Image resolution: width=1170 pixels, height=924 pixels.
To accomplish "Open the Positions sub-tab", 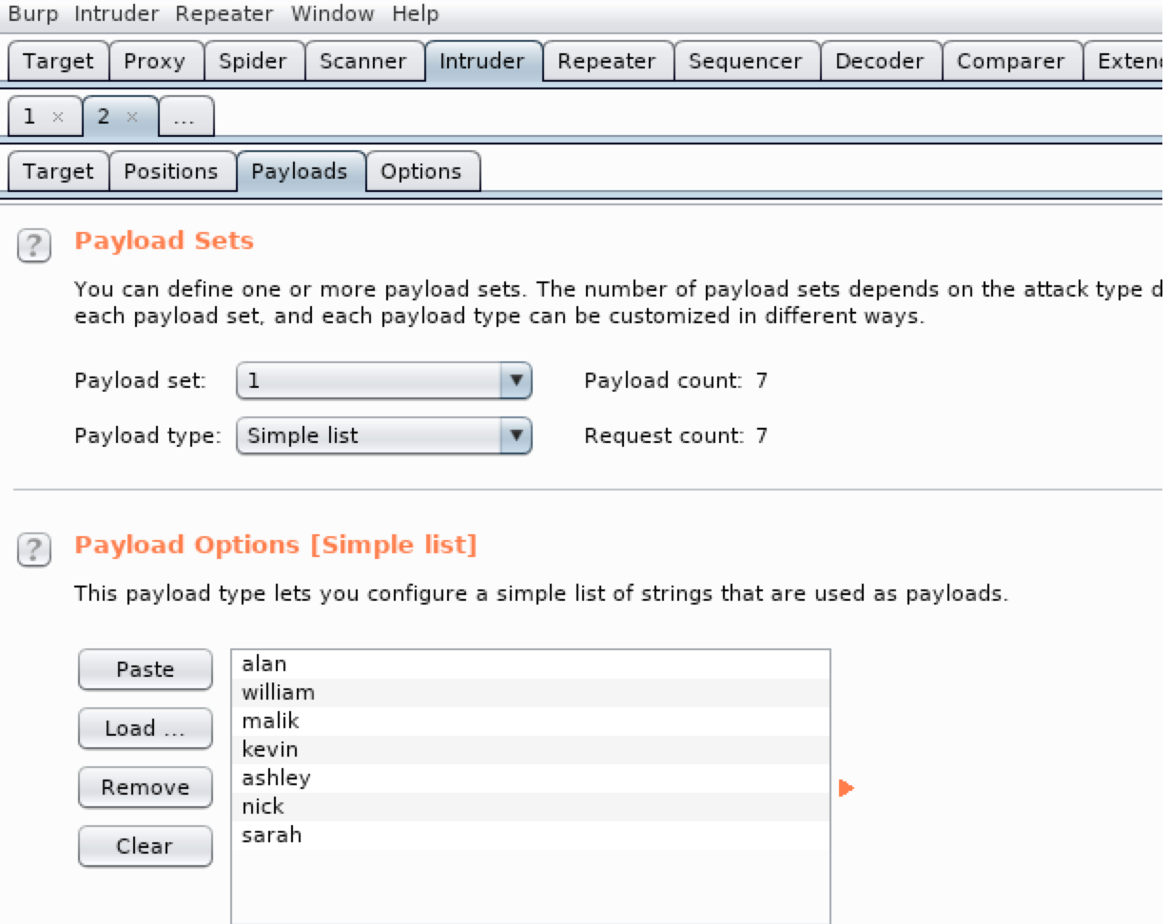I will (171, 172).
